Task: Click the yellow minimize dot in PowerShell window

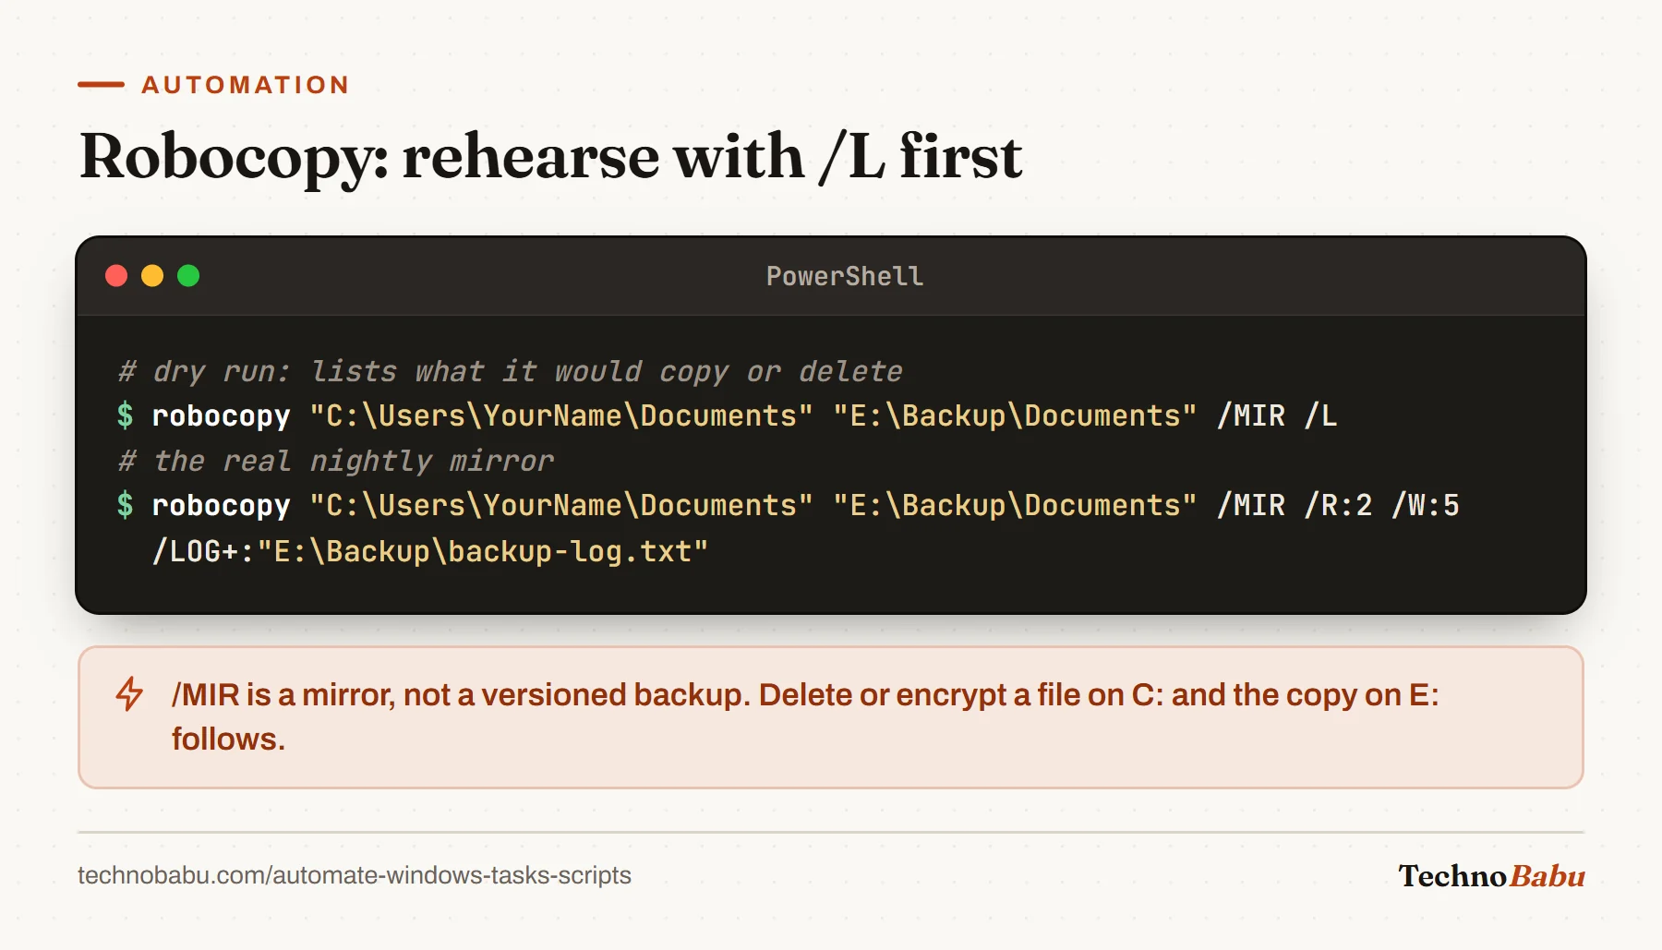Action: (152, 276)
